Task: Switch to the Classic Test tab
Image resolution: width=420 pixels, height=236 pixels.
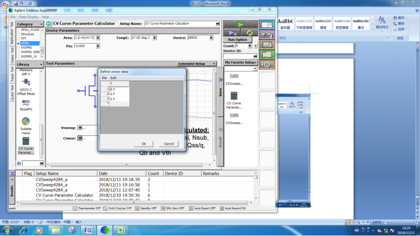Action: pos(12,55)
